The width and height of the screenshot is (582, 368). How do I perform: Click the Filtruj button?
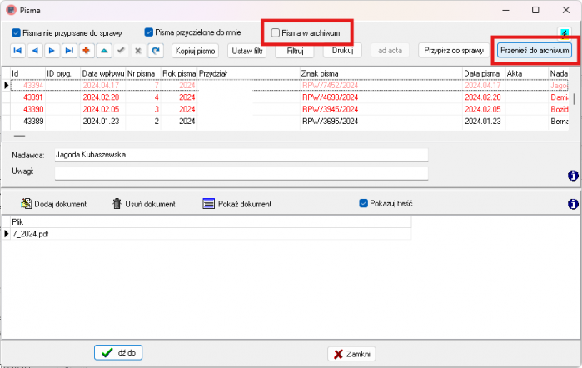pyautogui.click(x=295, y=51)
